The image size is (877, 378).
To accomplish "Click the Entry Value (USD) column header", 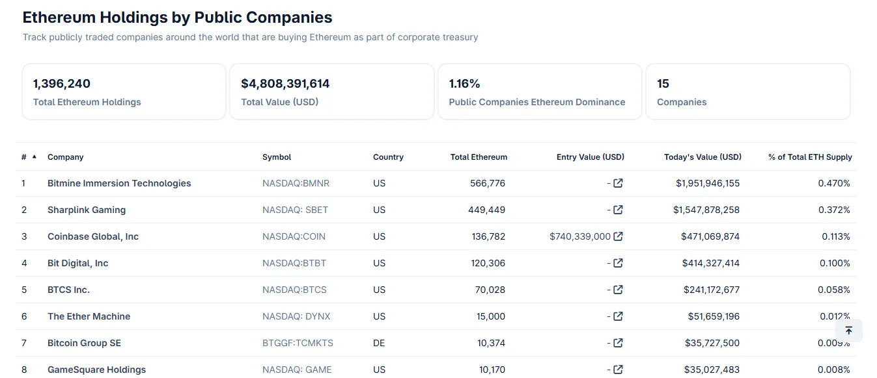I will [x=590, y=157].
